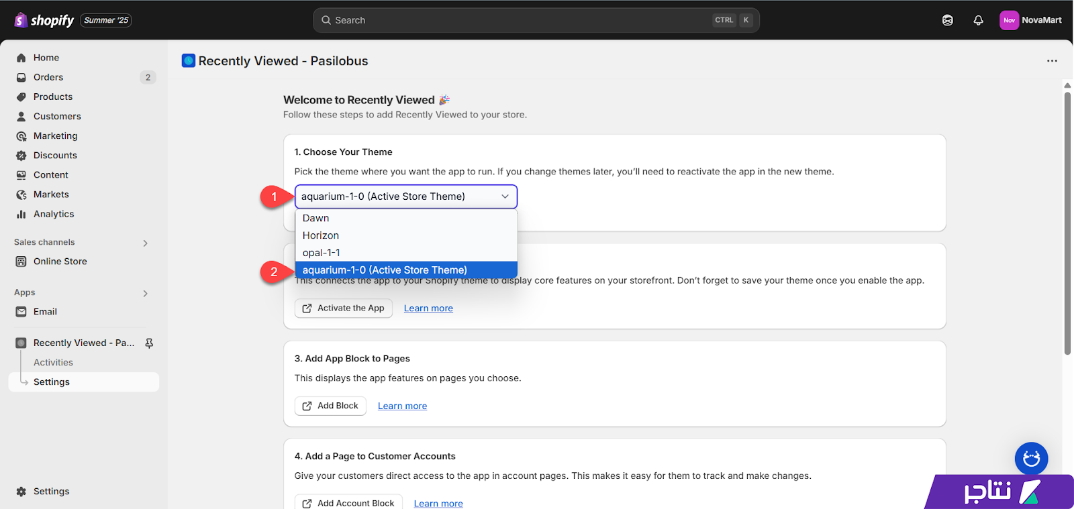Unpin the Recently Viewed app pin icon
1074x509 pixels.
pyautogui.click(x=149, y=343)
